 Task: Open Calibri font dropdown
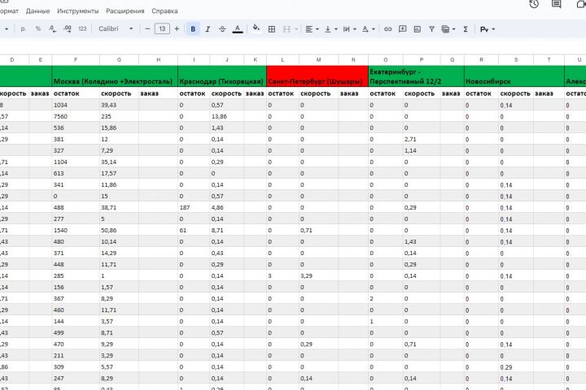click(x=116, y=28)
